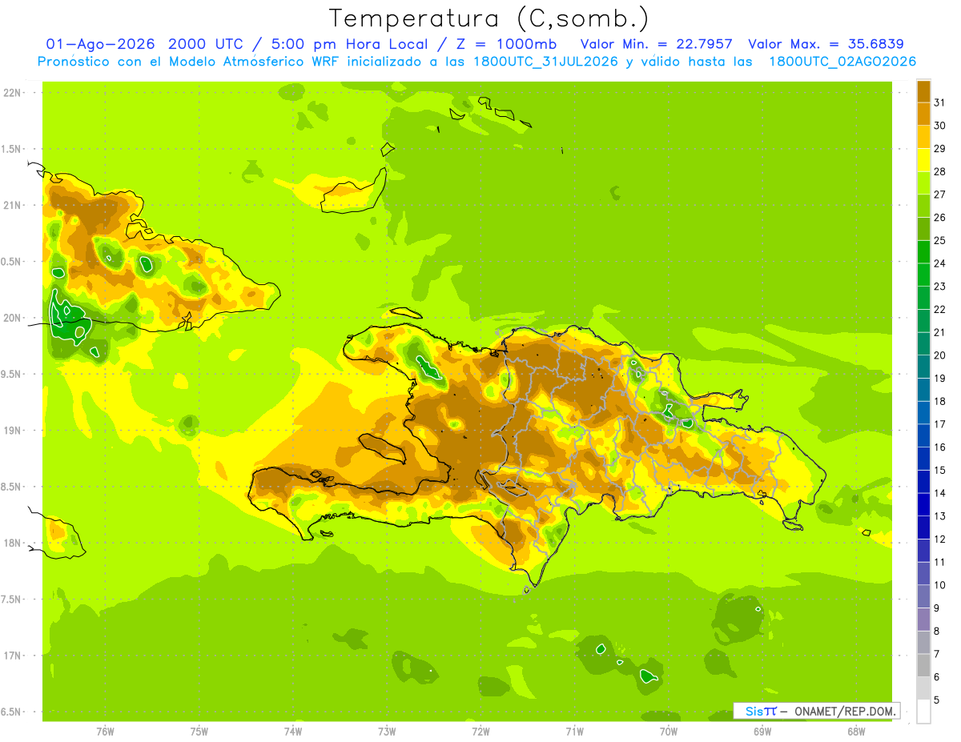The image size is (961, 742).
Task: Click the 20N latitude label
Action: [12, 318]
